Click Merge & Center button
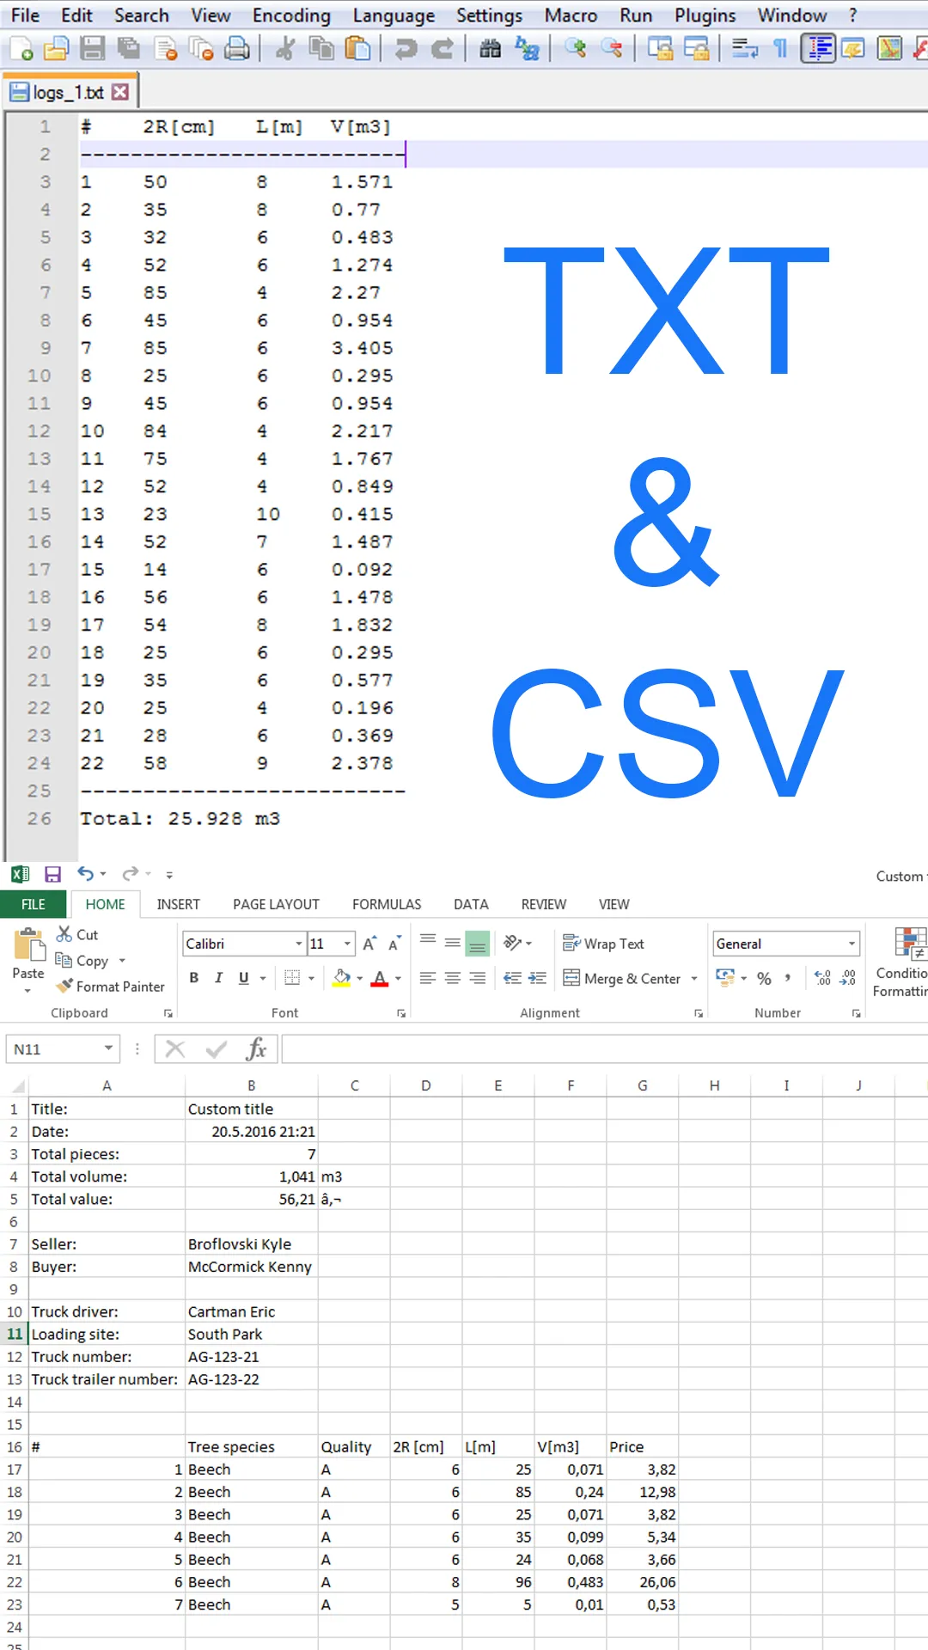 coord(622,978)
